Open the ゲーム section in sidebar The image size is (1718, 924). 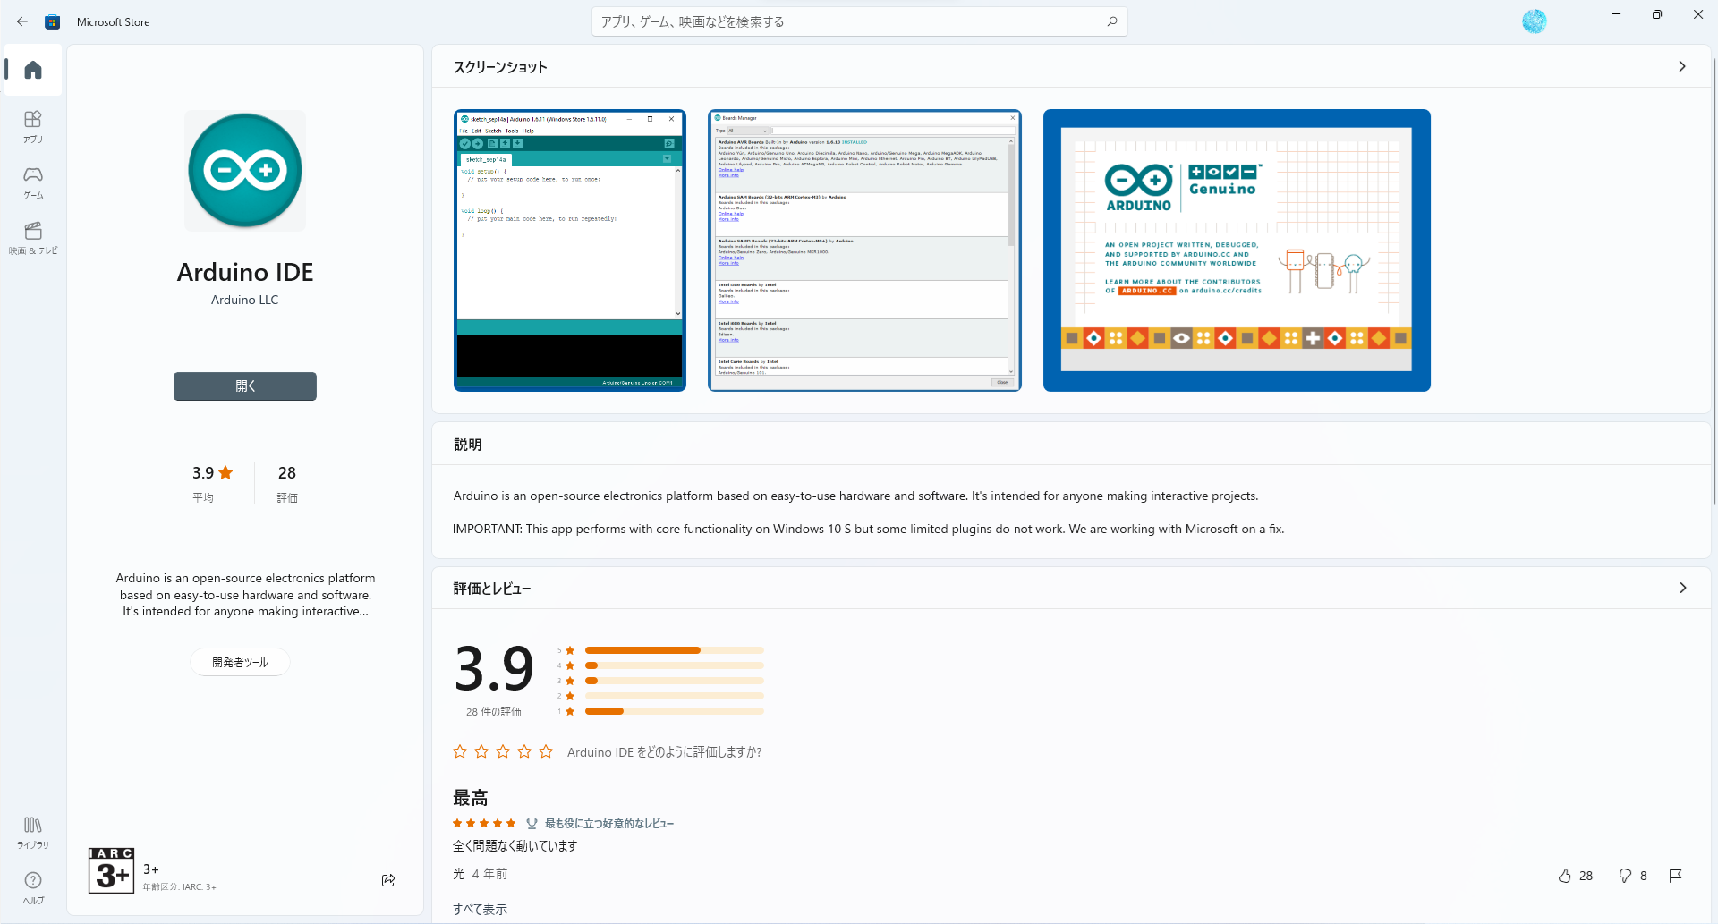click(x=33, y=182)
